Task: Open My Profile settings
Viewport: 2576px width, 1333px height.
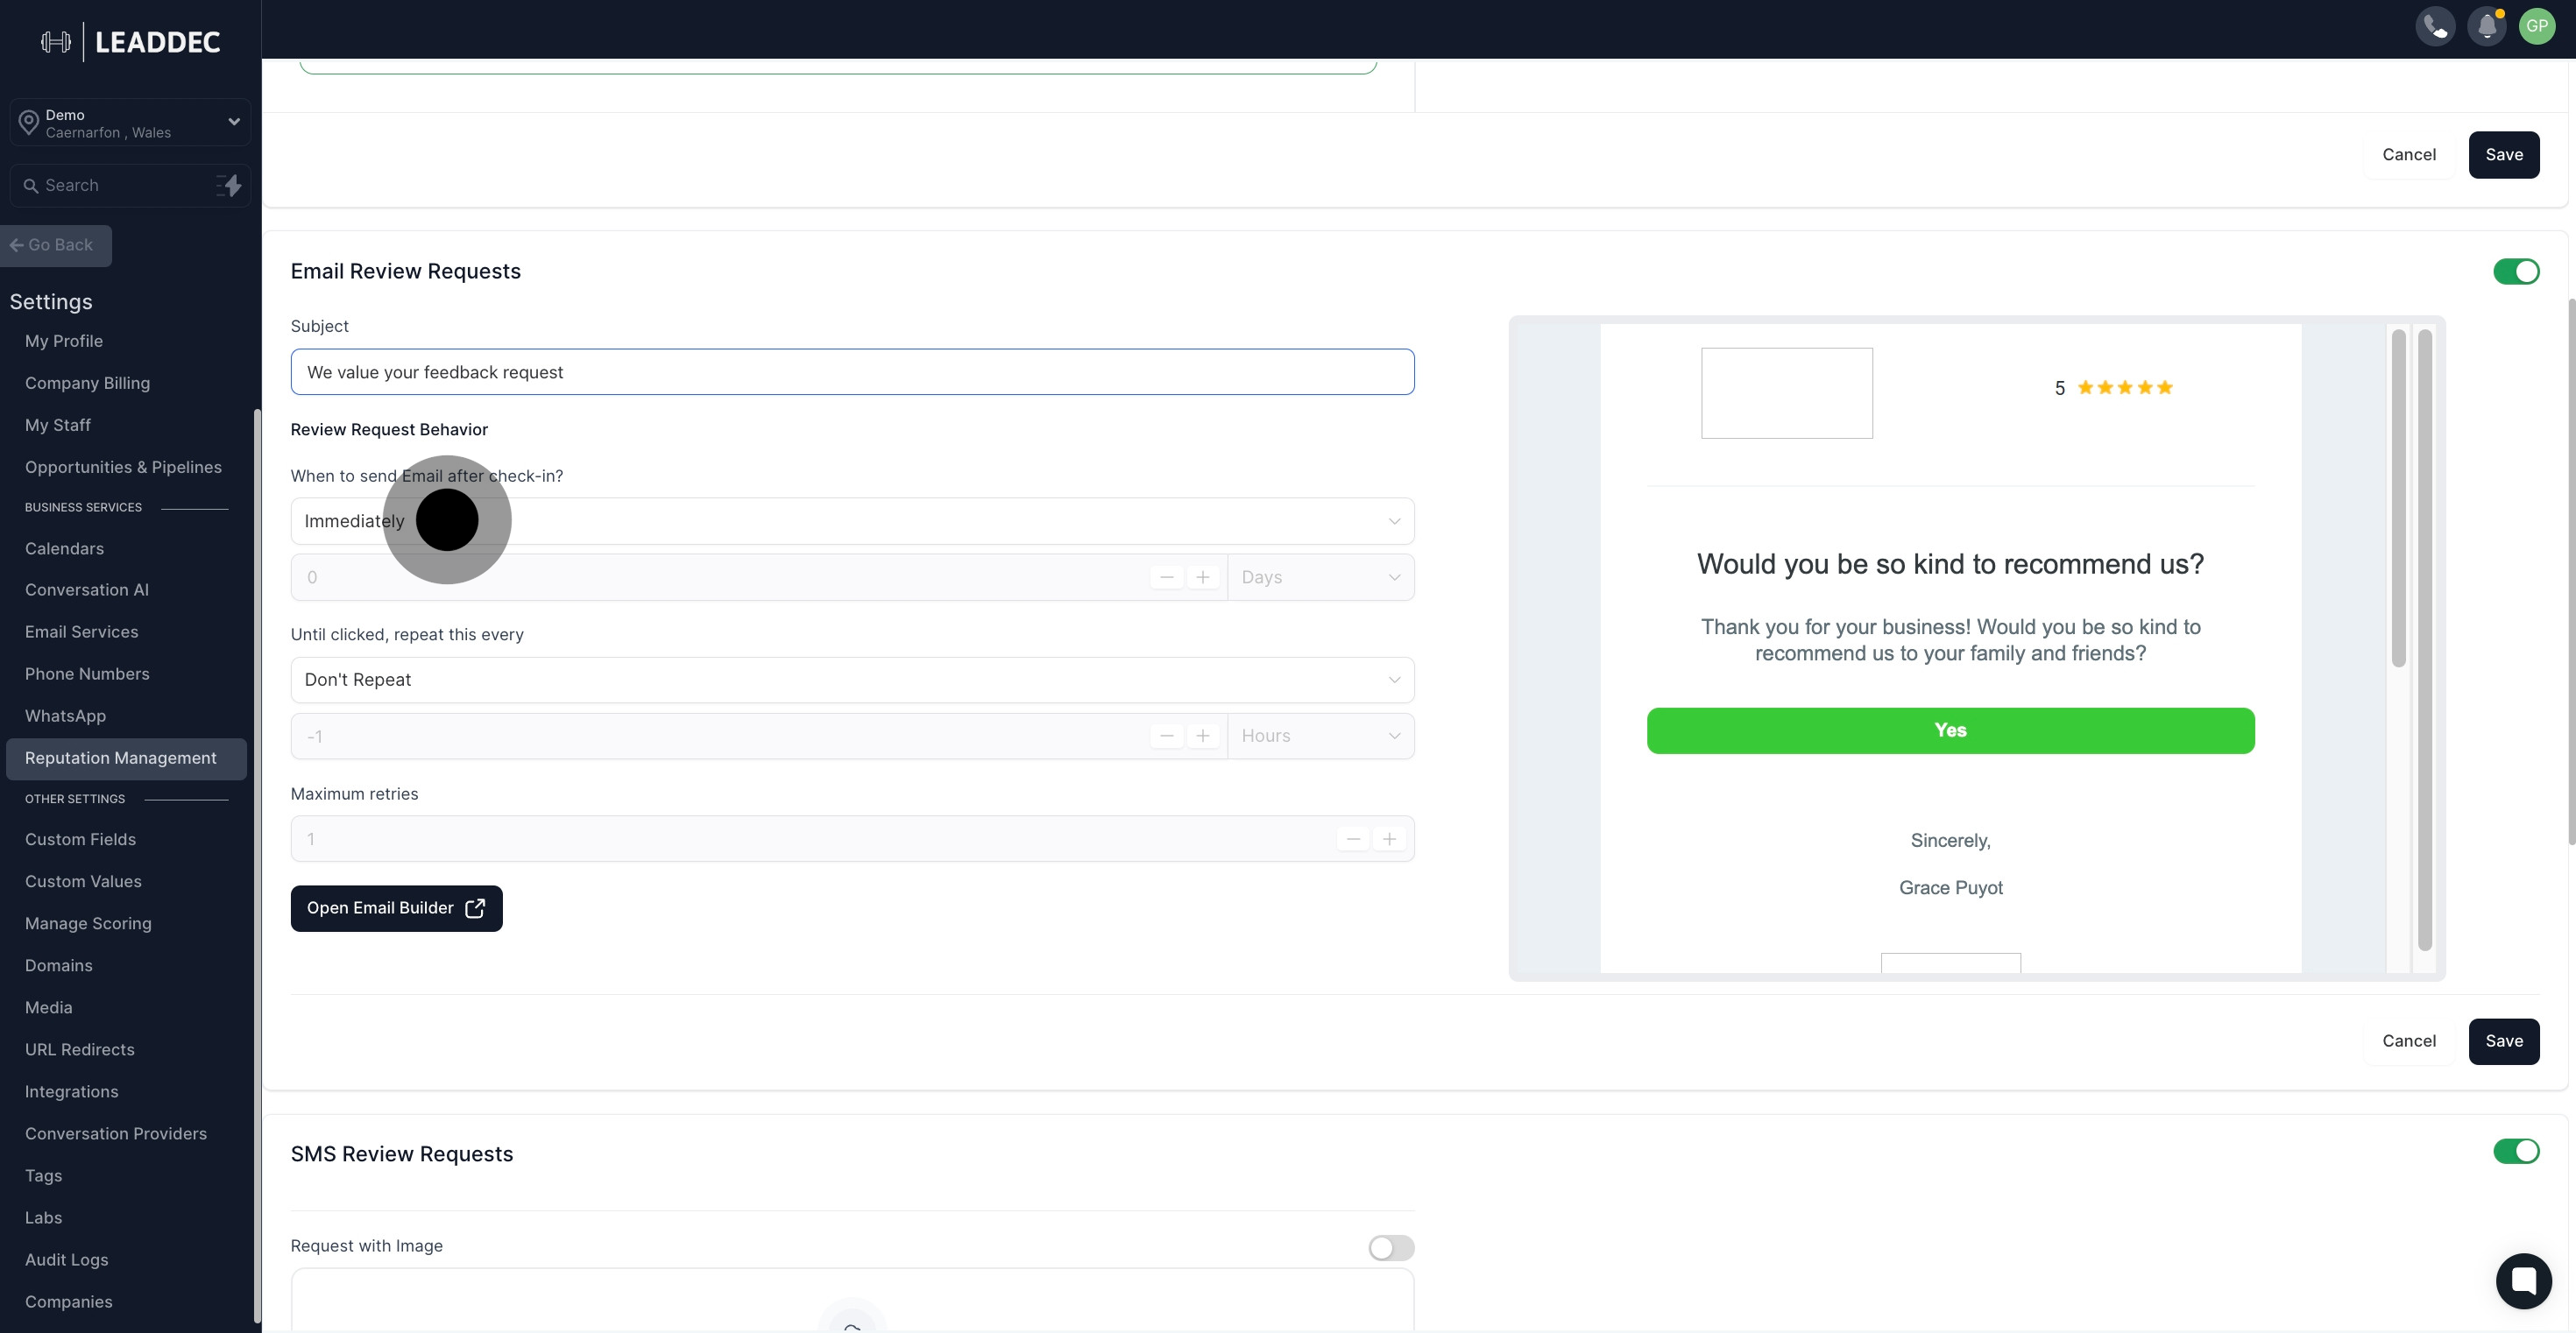Action: click(x=64, y=342)
